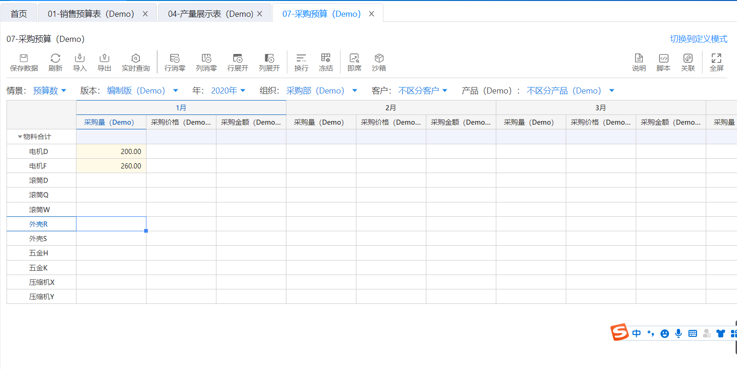Open the 脚本 script panel
The image size is (737, 369).
click(663, 62)
